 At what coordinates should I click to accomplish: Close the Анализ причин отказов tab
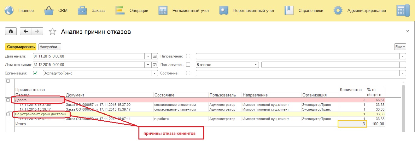(x=407, y=32)
